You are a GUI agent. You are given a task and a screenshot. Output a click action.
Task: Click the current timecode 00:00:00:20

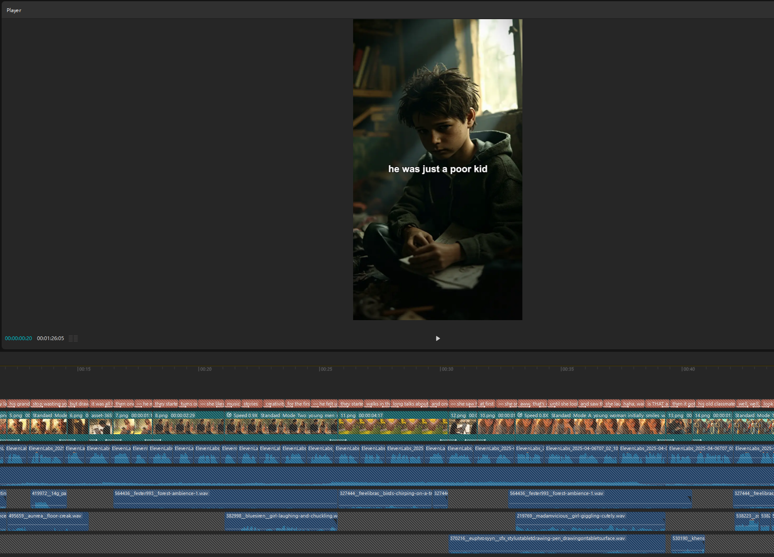tap(18, 338)
